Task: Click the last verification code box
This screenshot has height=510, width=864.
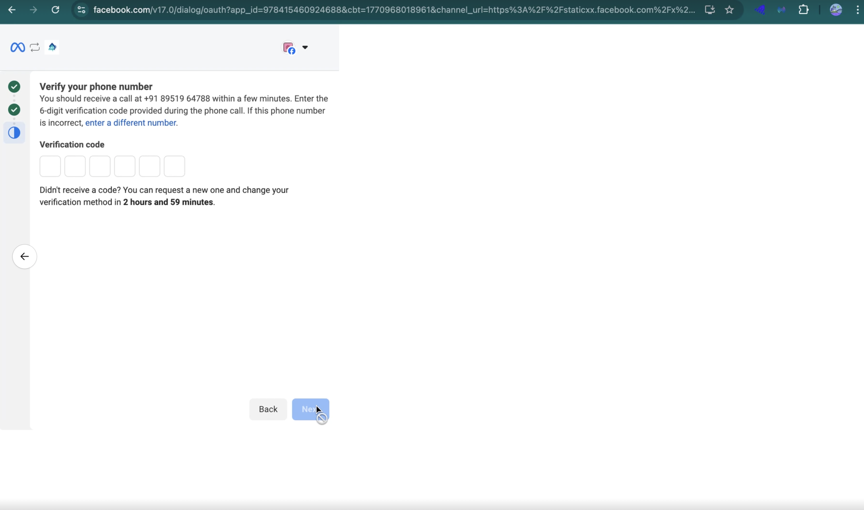Action: (x=174, y=166)
